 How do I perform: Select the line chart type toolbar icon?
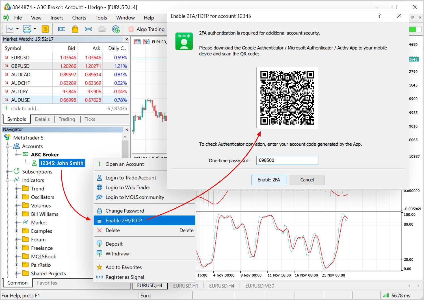point(10,29)
